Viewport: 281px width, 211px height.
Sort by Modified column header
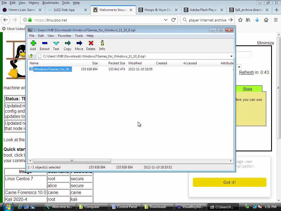tap(141, 63)
